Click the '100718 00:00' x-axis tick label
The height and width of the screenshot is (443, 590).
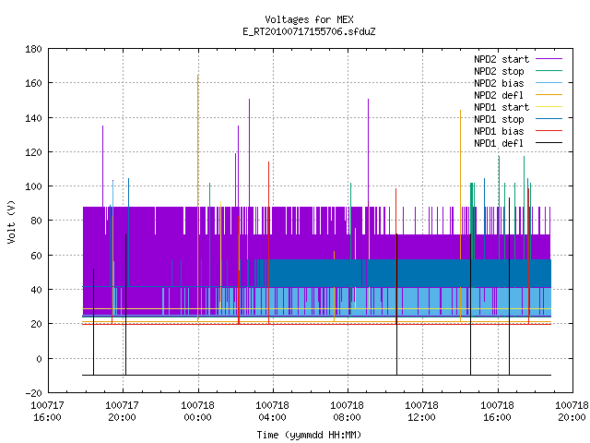(197, 412)
